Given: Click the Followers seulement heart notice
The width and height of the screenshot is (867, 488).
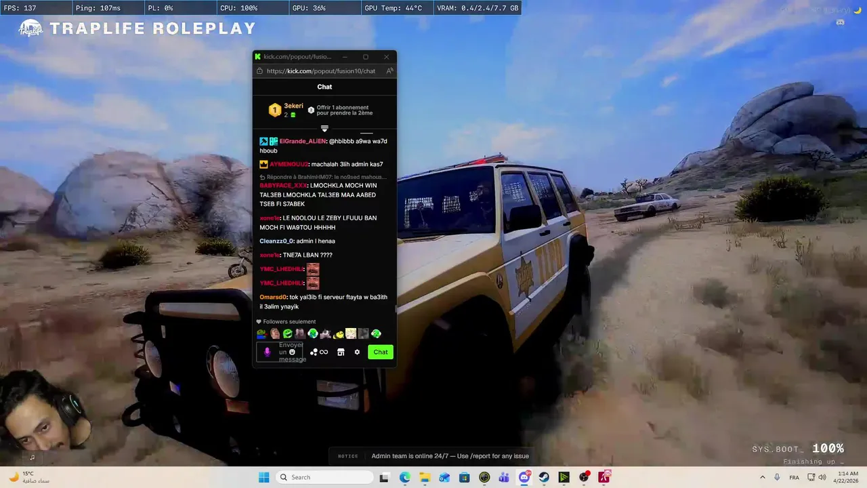Looking at the screenshot, I should tap(286, 322).
